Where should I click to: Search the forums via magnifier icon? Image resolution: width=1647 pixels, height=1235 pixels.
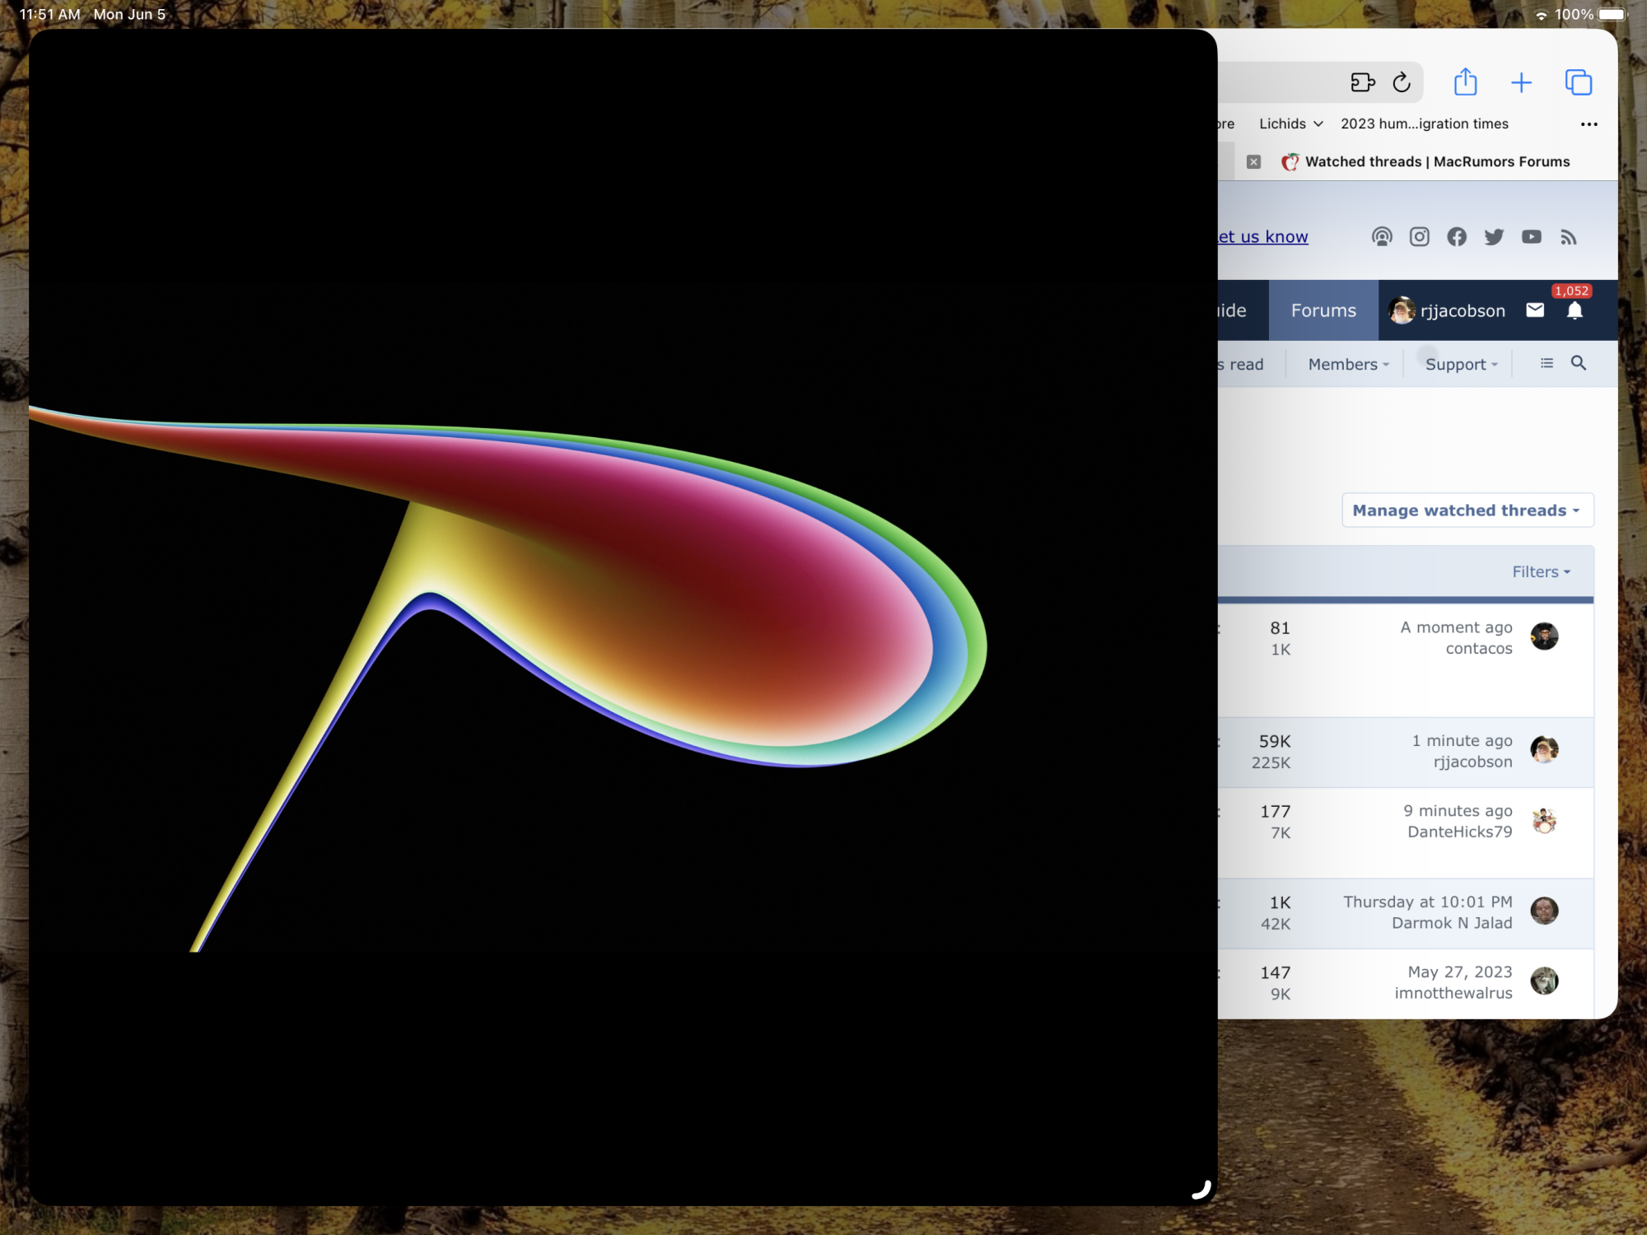(x=1578, y=363)
